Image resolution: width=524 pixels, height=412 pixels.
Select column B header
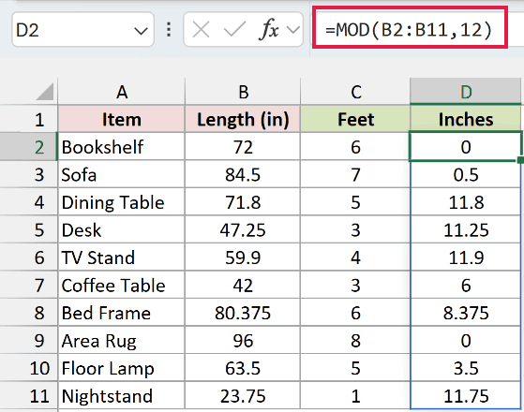click(243, 92)
